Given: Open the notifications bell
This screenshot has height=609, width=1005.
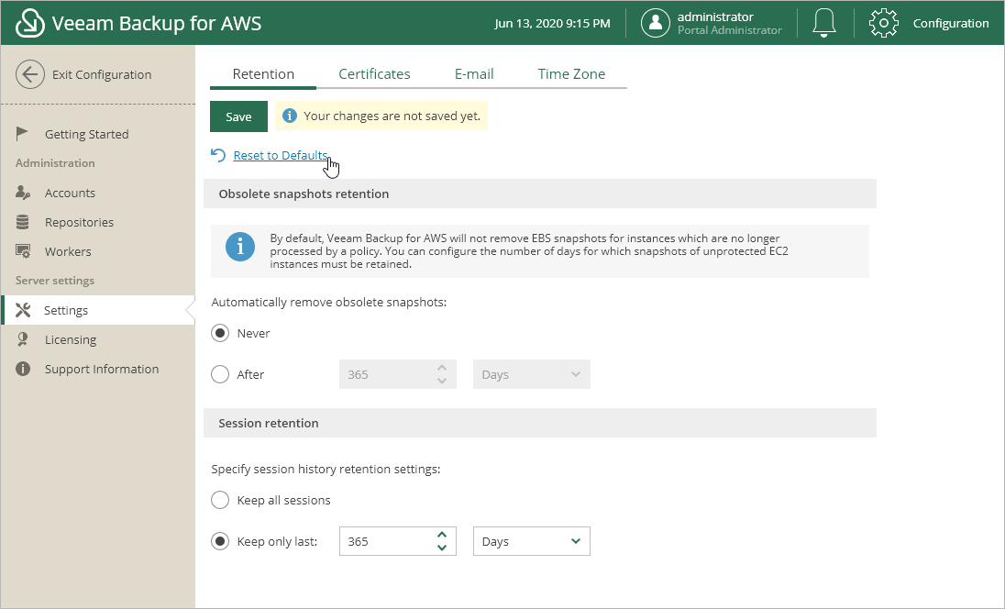Looking at the screenshot, I should [x=824, y=23].
